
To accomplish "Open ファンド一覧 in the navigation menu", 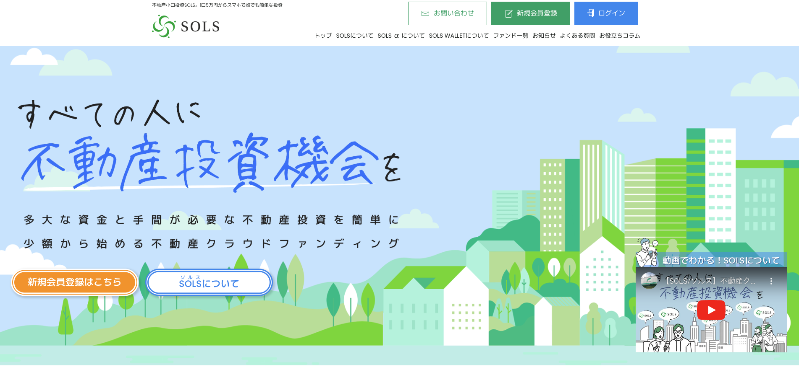I will pyautogui.click(x=511, y=36).
